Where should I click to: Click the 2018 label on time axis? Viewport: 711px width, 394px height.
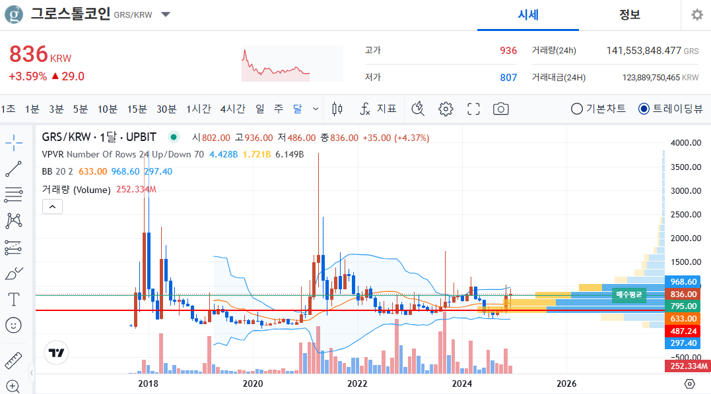pyautogui.click(x=148, y=383)
